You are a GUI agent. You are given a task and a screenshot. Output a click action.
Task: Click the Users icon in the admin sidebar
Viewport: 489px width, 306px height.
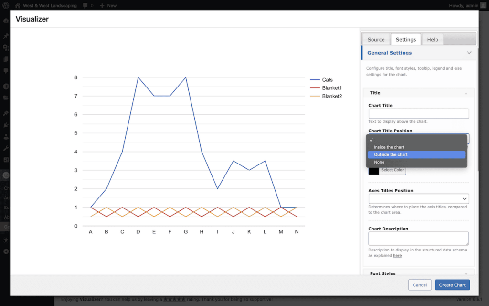[7, 137]
